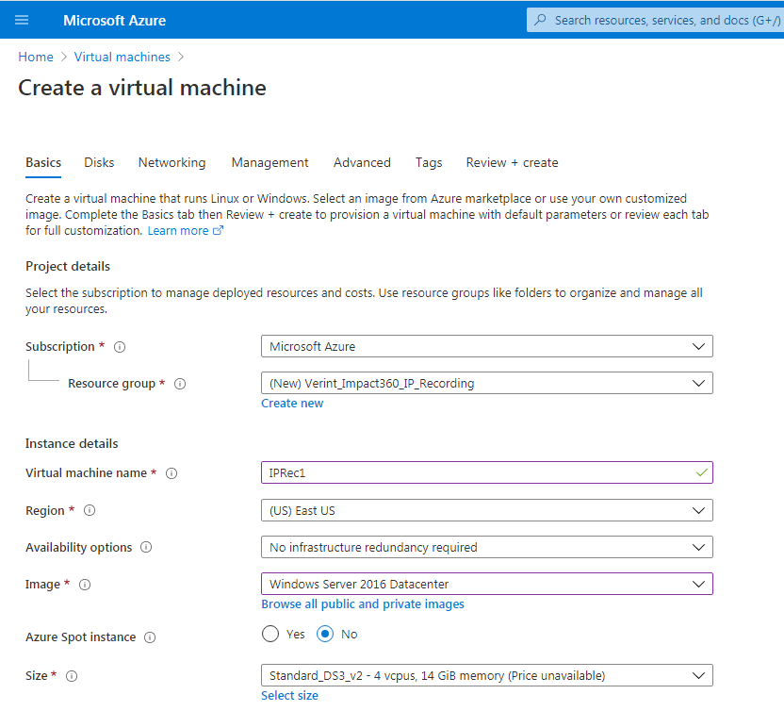Click the Subscription info icon

[120, 347]
